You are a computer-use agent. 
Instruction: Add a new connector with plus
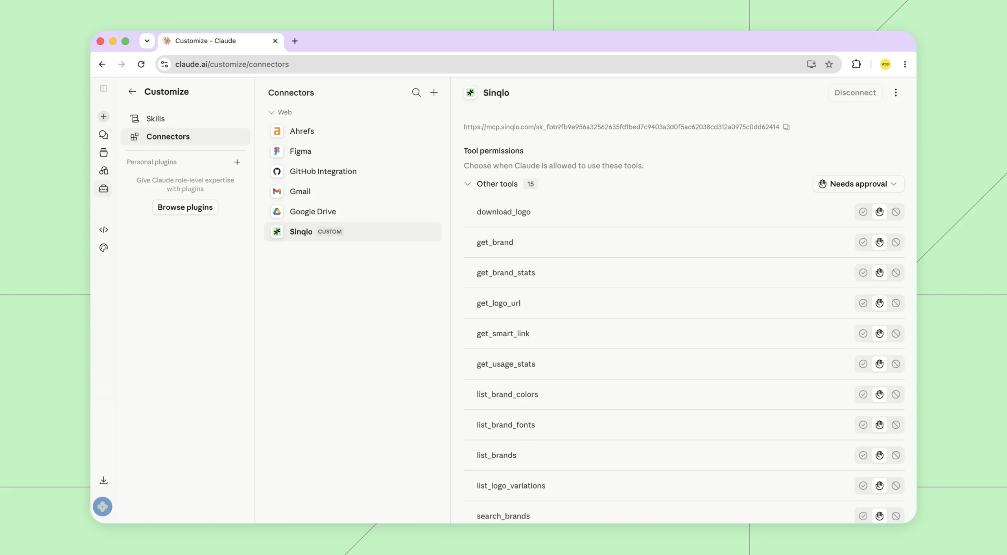pos(434,92)
